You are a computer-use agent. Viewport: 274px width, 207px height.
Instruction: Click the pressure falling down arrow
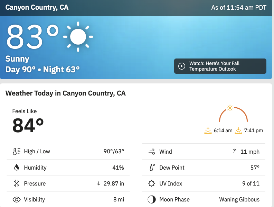(x=98, y=183)
